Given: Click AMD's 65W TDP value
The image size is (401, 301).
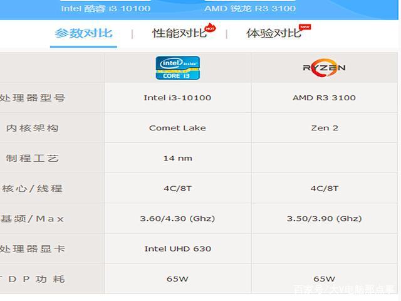Looking at the screenshot, I should [325, 278].
